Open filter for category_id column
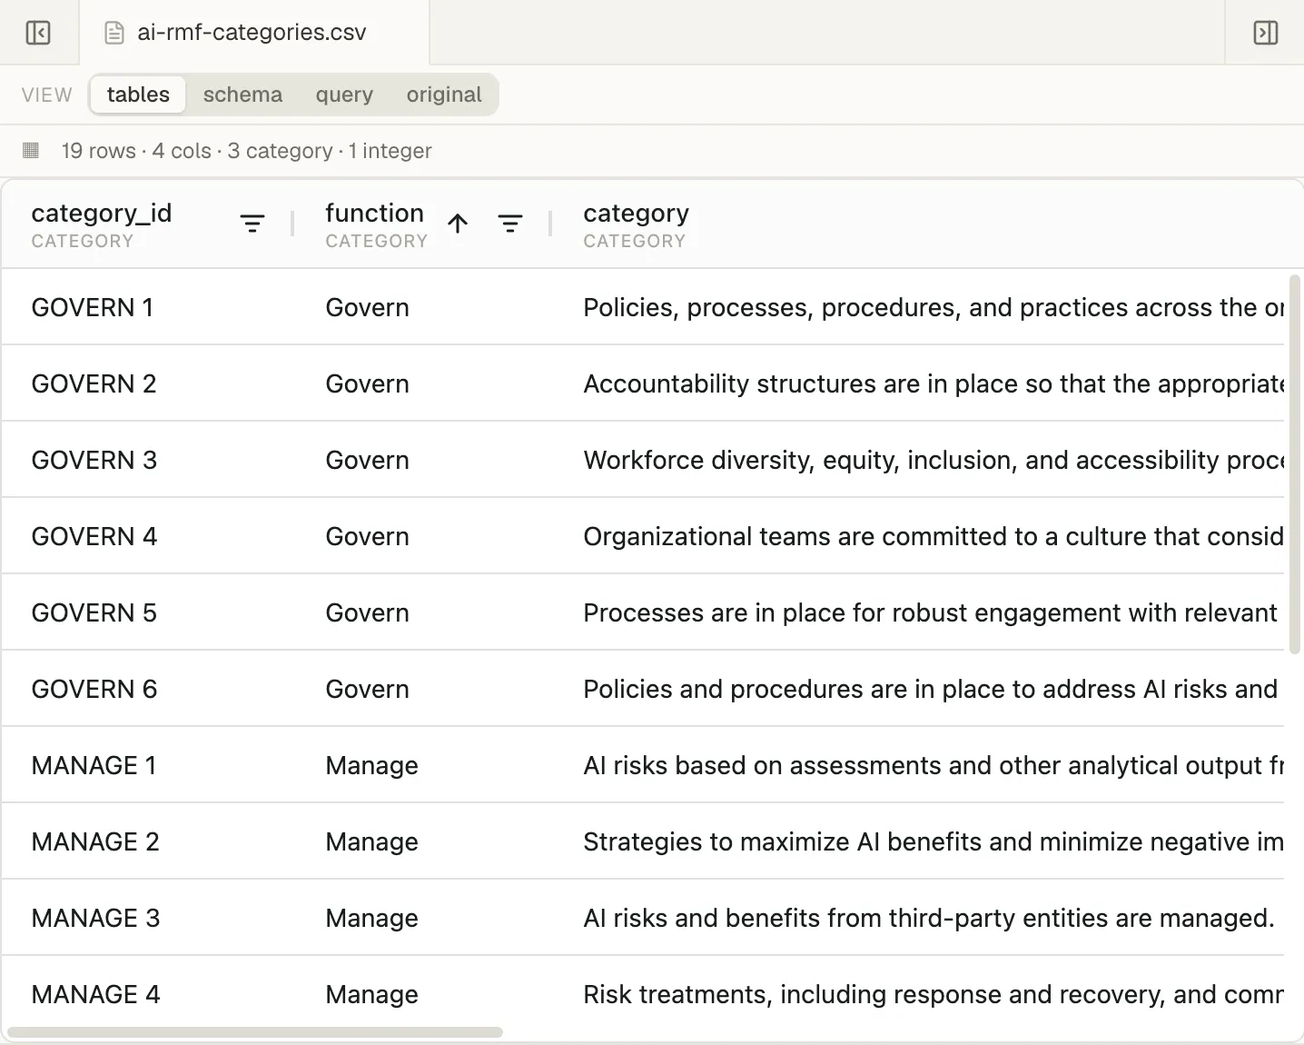 click(252, 224)
